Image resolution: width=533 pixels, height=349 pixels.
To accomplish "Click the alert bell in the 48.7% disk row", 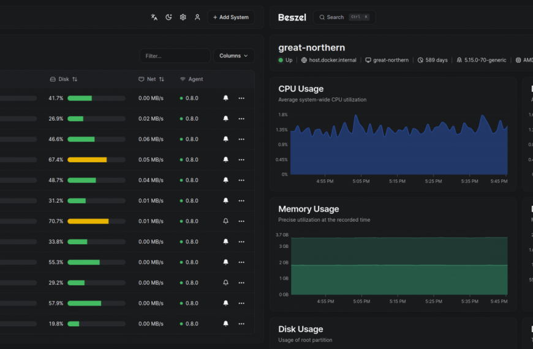I will pyautogui.click(x=225, y=180).
